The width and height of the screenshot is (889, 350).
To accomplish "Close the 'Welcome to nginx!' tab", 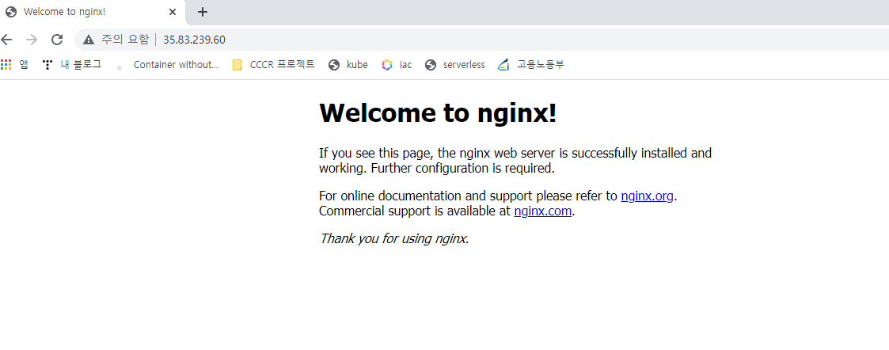I will tap(173, 12).
